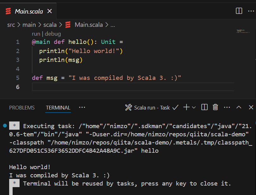Open the src breadcrumb dropdown
This screenshot has height=195, width=256.
pyautogui.click(x=11, y=25)
